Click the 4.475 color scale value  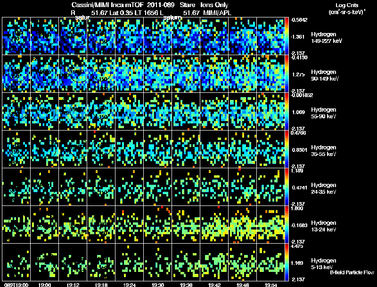click(297, 246)
